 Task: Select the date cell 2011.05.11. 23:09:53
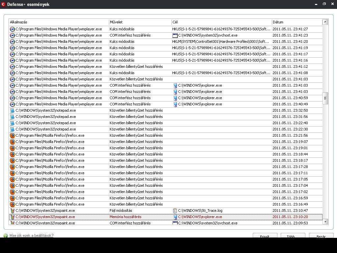[x=290, y=223]
